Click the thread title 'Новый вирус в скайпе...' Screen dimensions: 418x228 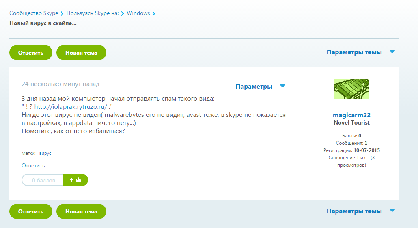43,23
